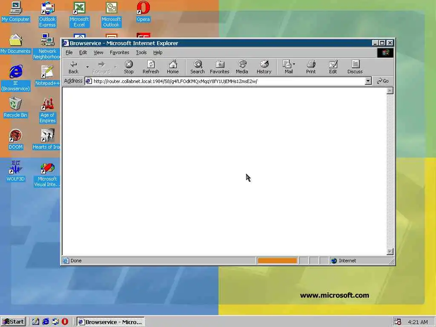Click the scrollbar down arrow

pos(390,252)
